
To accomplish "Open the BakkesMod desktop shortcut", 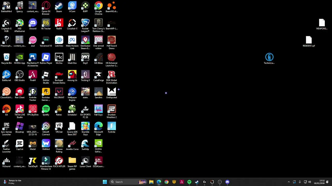I will tap(6, 7).
